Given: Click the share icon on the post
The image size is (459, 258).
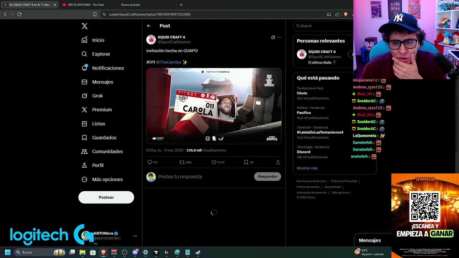Looking at the screenshot, I should [x=278, y=162].
